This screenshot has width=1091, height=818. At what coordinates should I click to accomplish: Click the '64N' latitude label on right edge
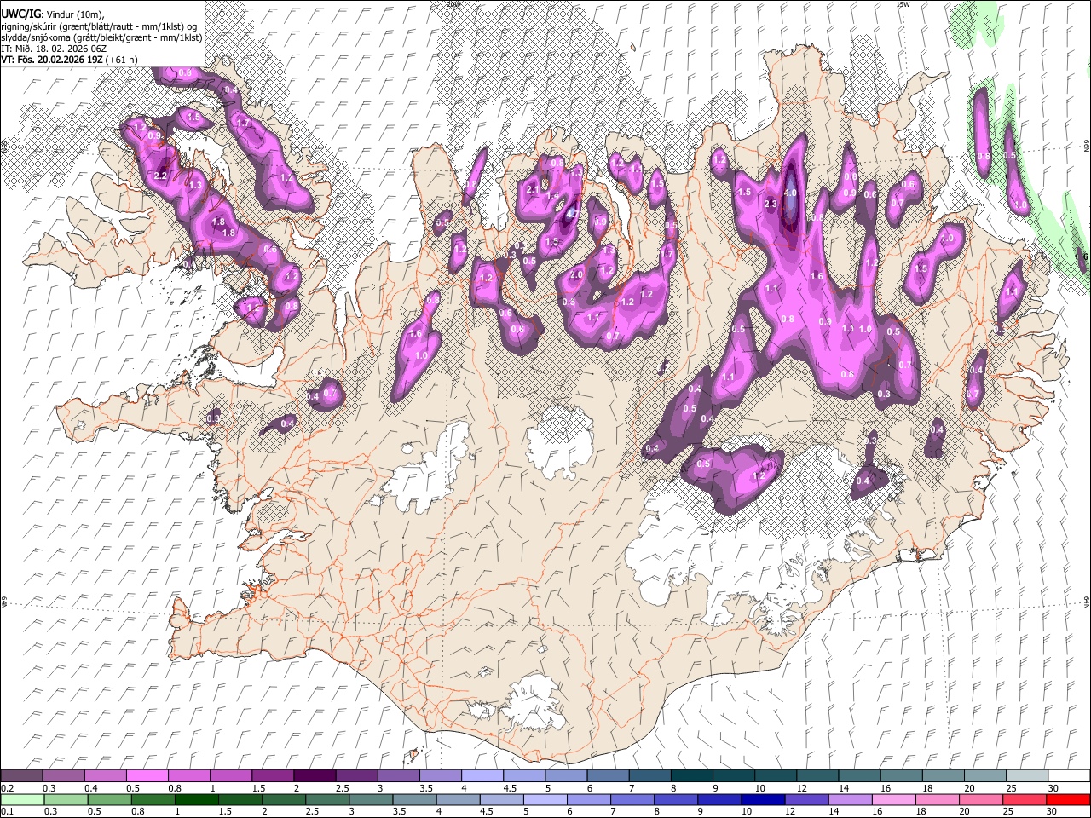click(x=1087, y=602)
